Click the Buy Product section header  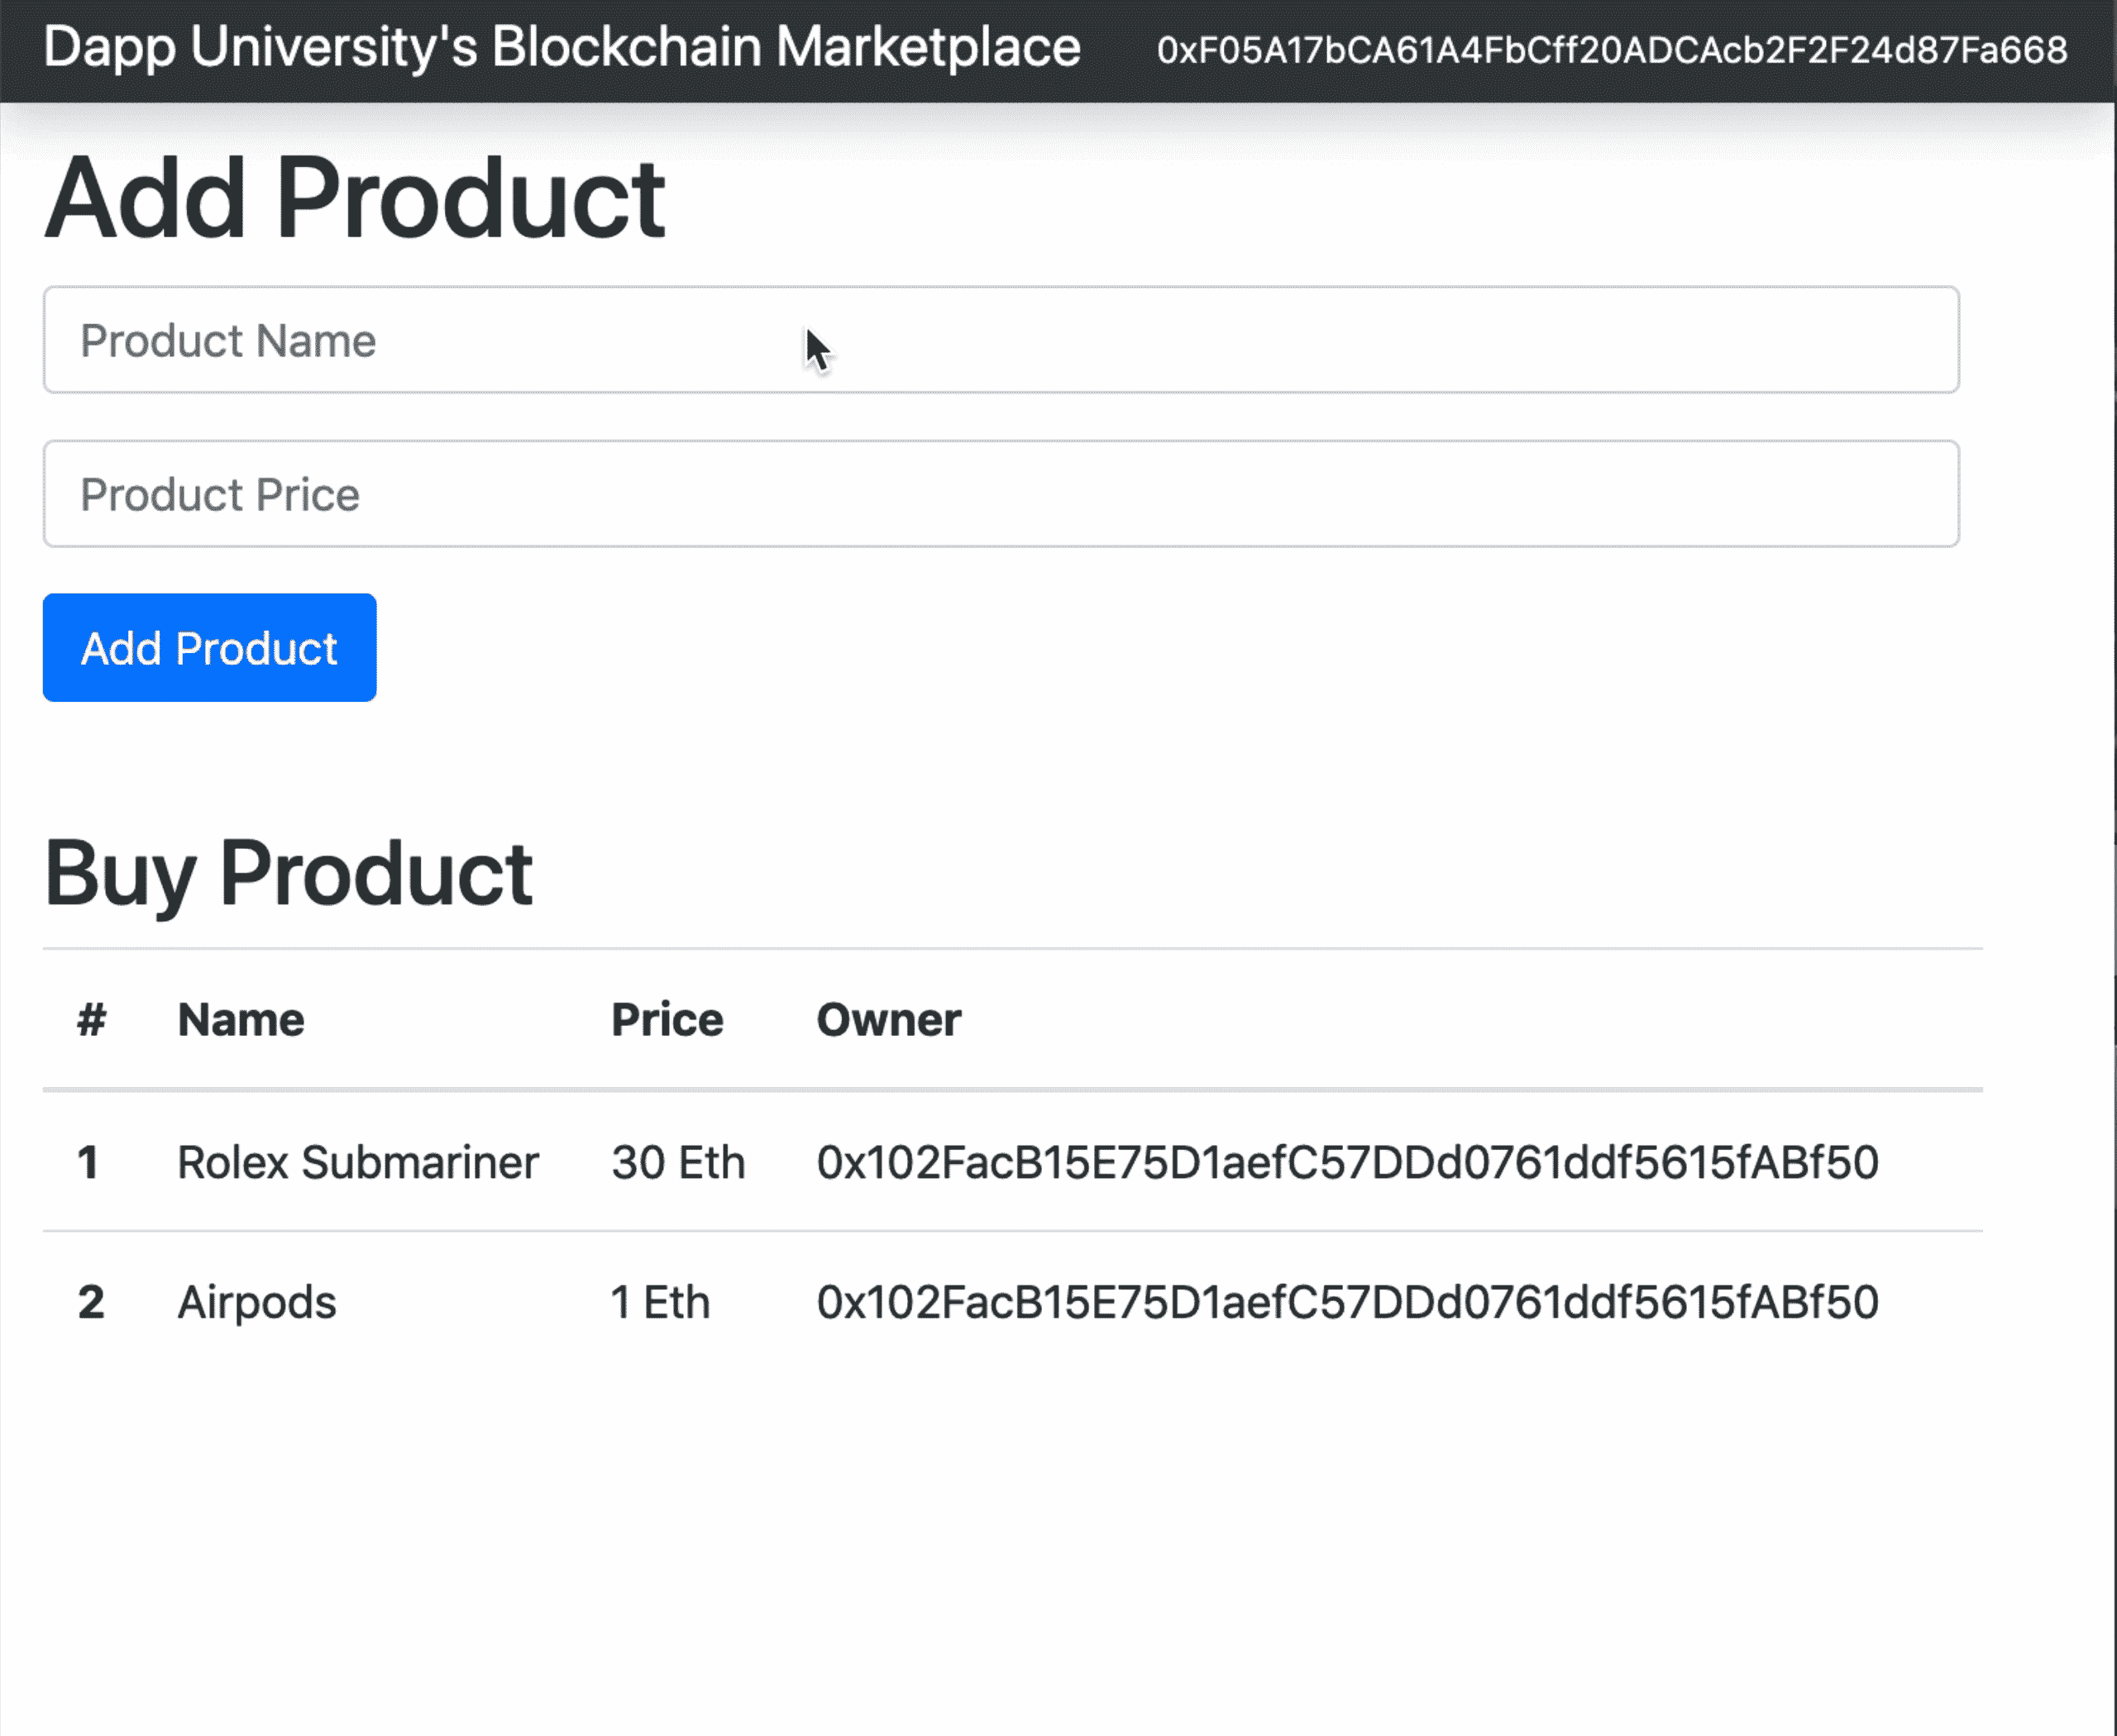[289, 871]
